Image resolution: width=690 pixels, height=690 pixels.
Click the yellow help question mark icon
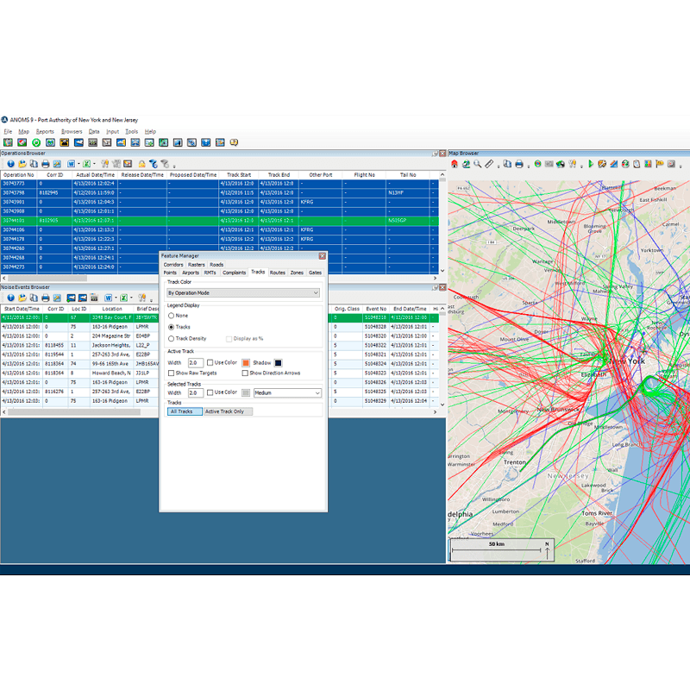(234, 142)
